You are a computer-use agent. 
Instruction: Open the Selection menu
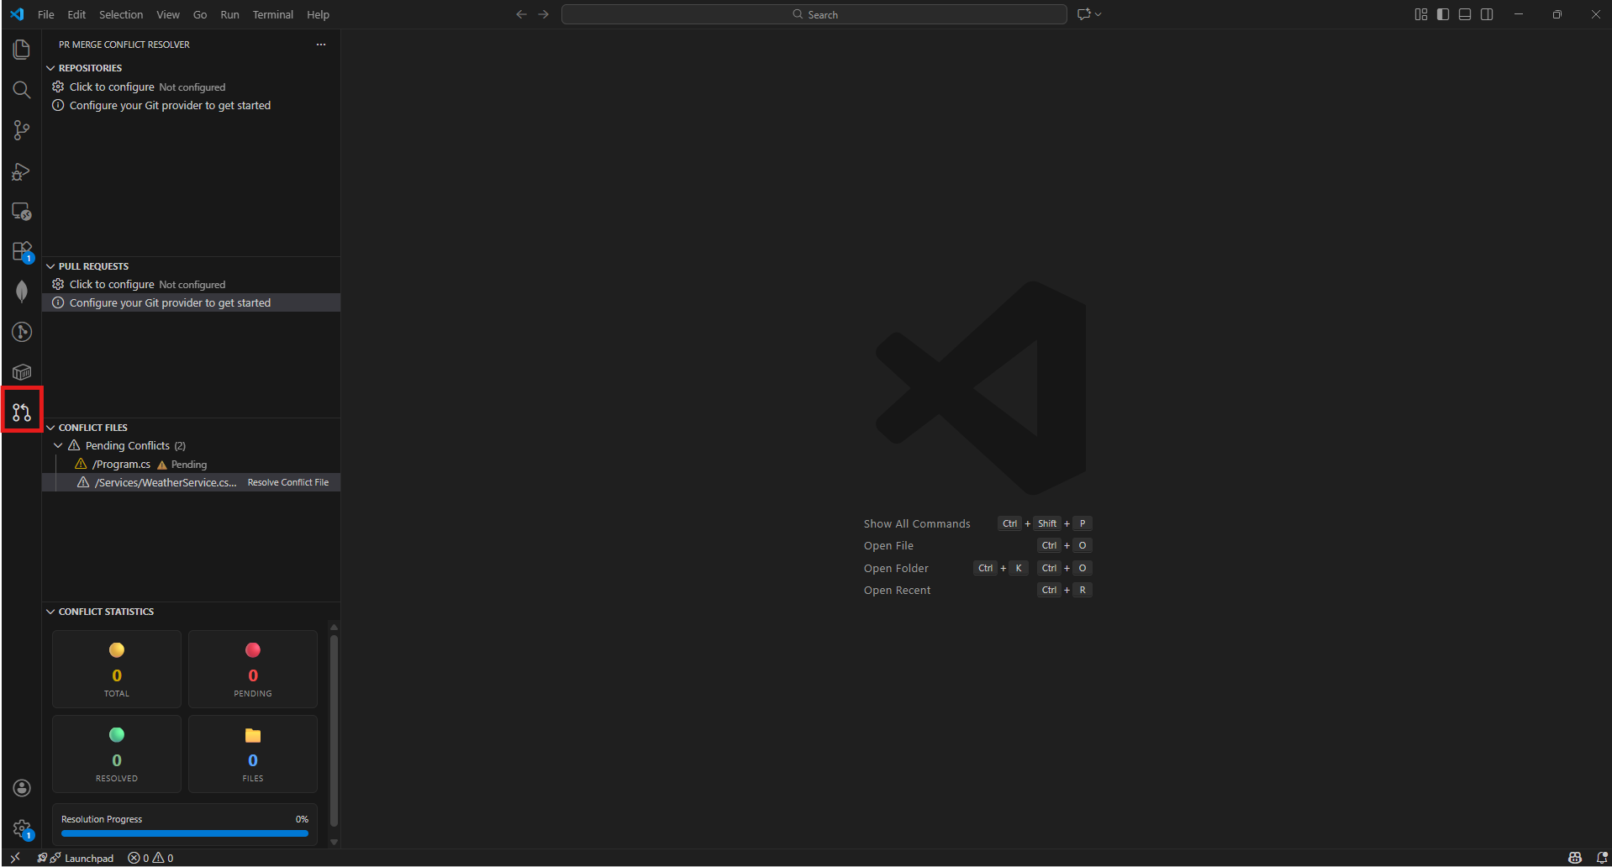point(120,14)
